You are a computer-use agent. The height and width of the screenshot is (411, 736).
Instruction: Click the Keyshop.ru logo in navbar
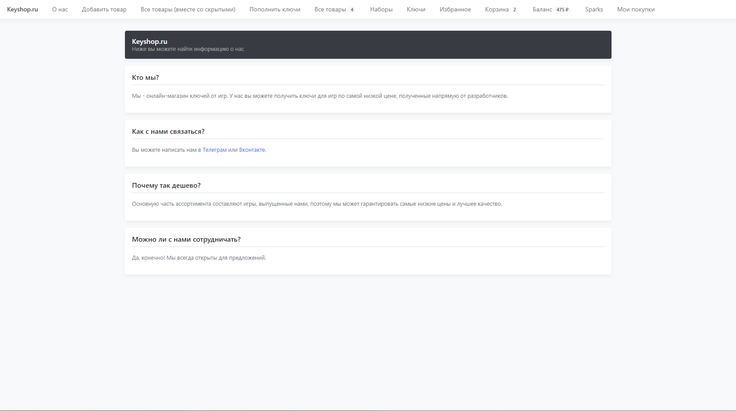click(22, 9)
